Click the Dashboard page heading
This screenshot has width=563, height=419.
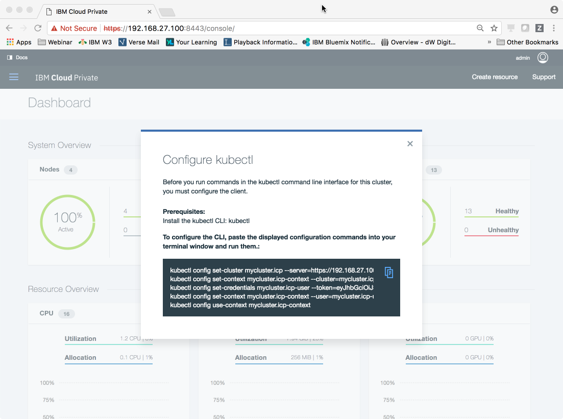(60, 103)
